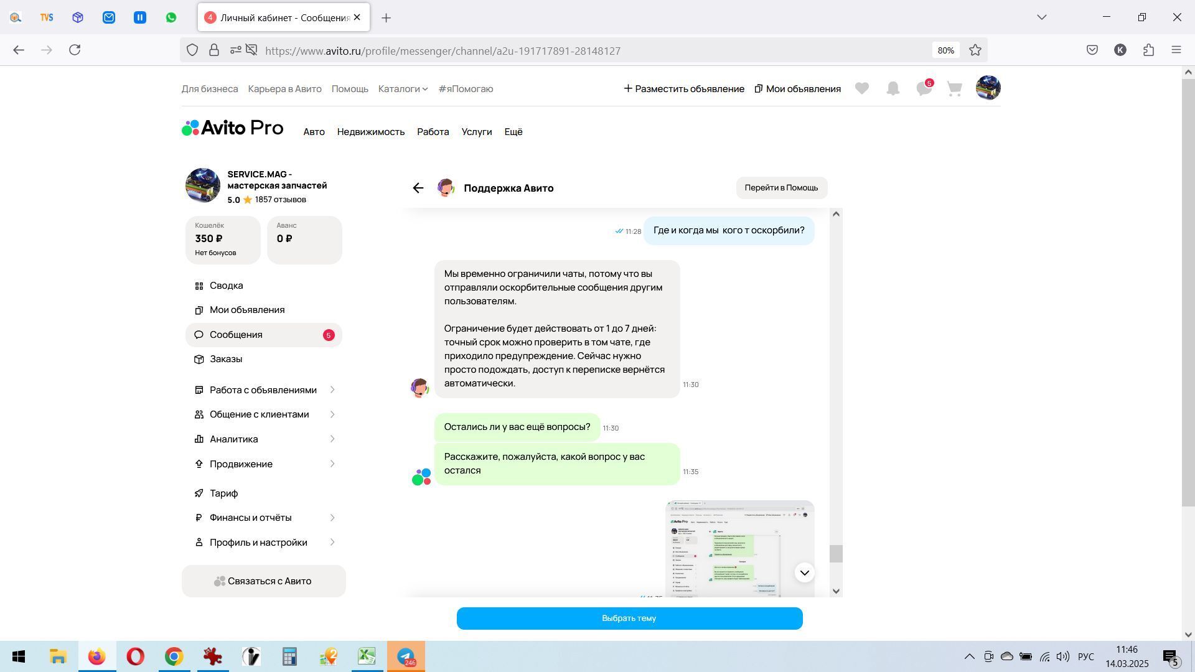Click Разместить объявление link
Image resolution: width=1195 pixels, height=672 pixels.
pyautogui.click(x=684, y=89)
